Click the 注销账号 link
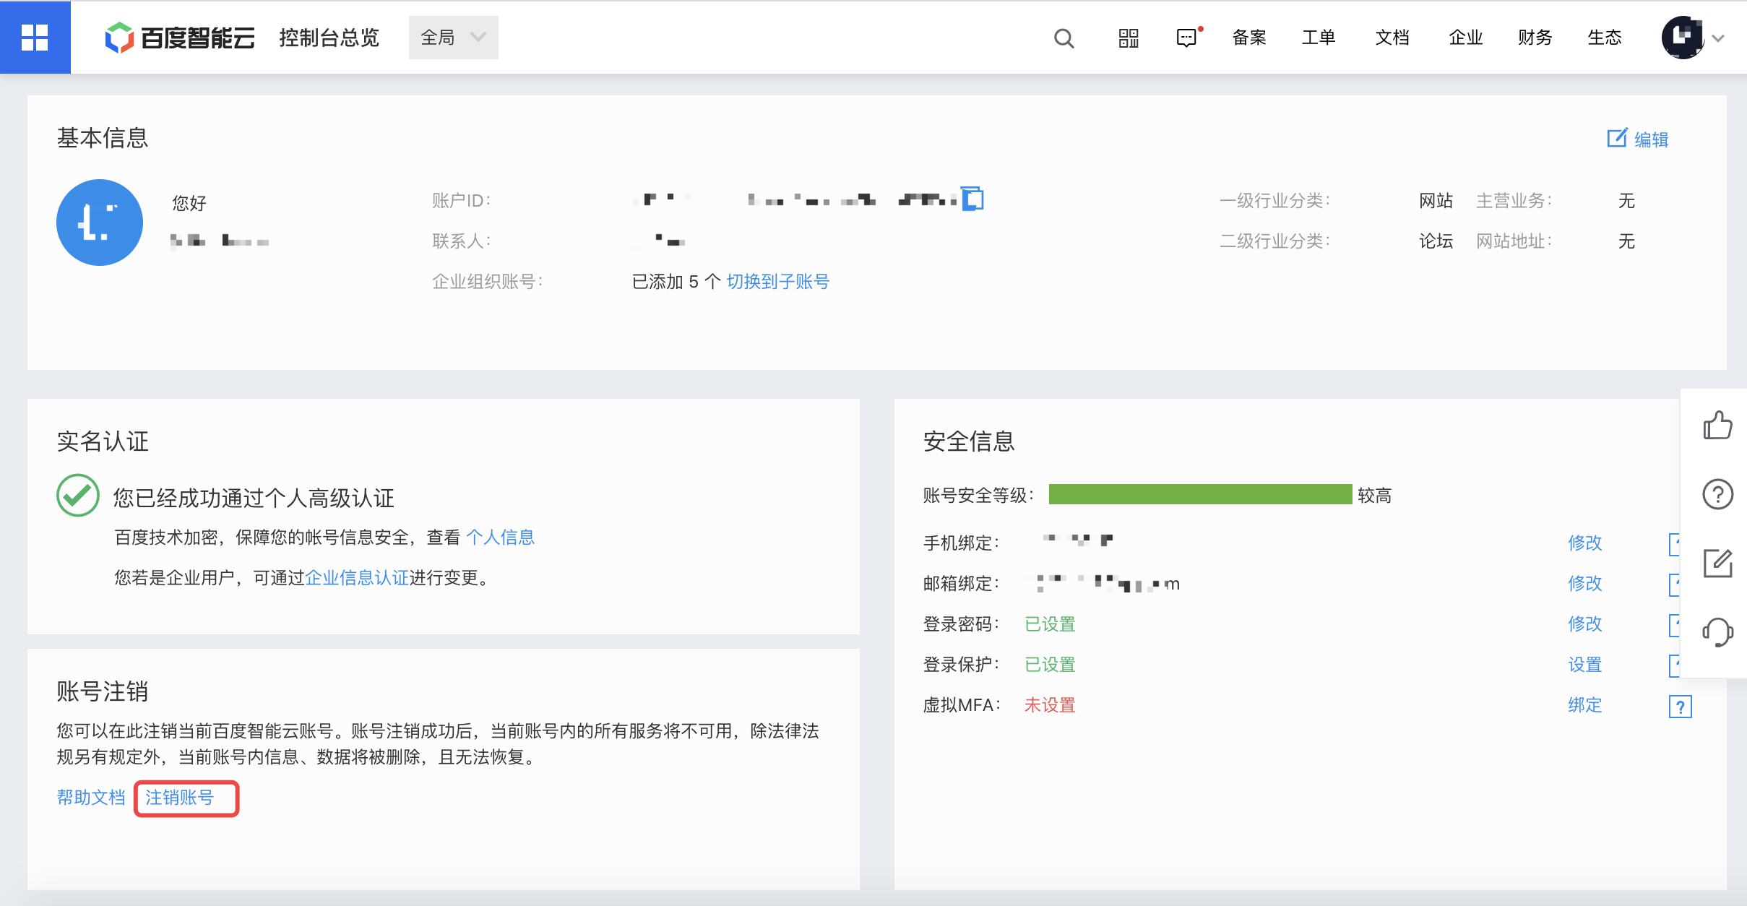 pos(180,798)
